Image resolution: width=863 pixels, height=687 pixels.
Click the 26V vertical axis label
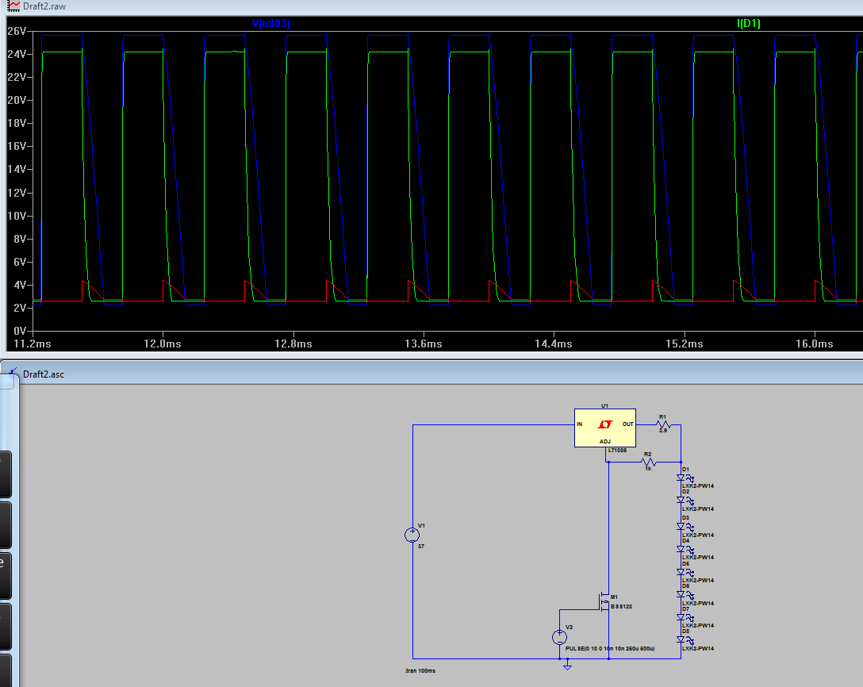tap(17, 31)
